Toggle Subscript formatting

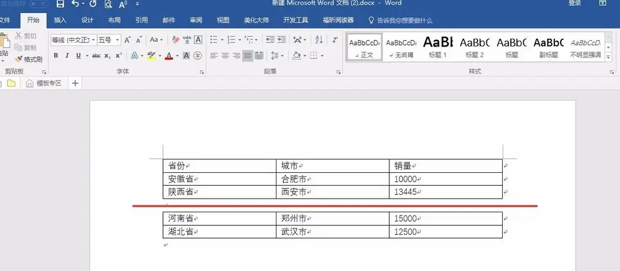pos(108,55)
